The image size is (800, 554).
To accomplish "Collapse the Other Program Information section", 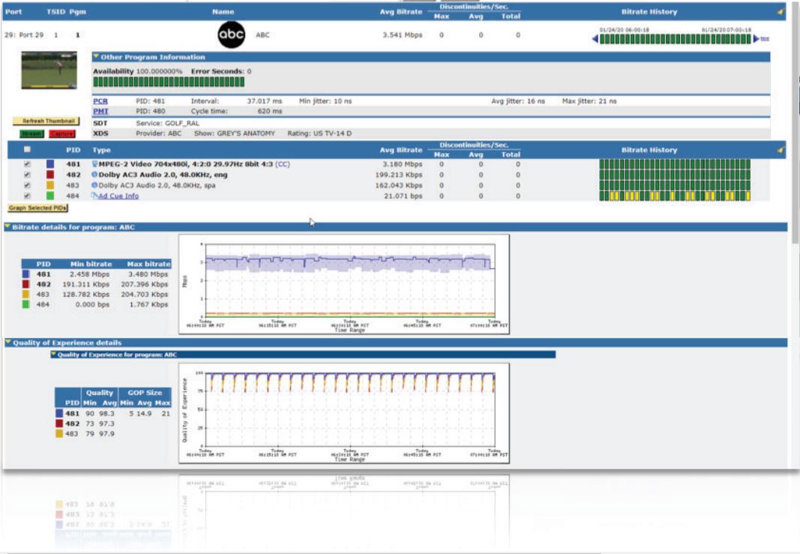I will (96, 57).
